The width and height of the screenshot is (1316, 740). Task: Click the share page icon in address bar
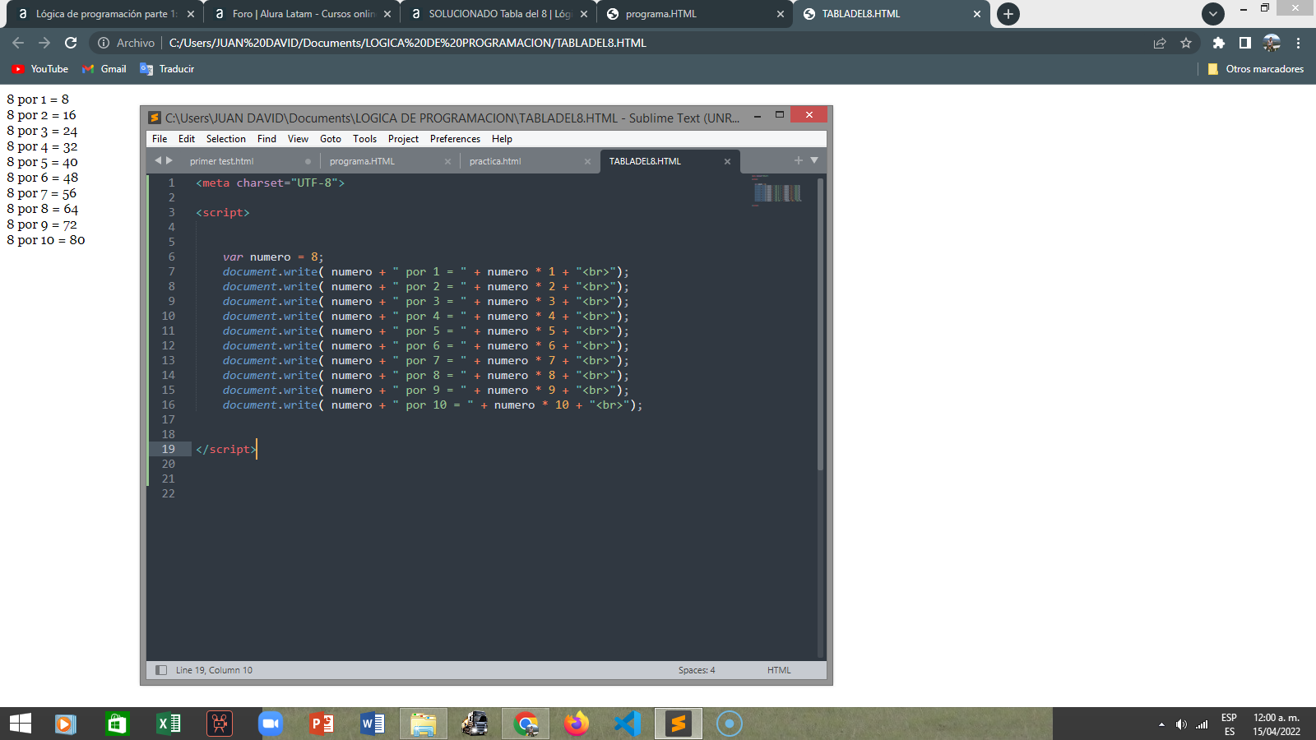coord(1160,43)
